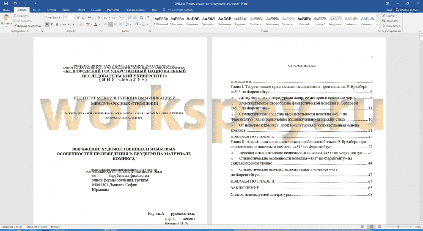The width and height of the screenshot is (423, 231).
Task: Click the Общий доступ (Share) button
Action: [x=407, y=10]
